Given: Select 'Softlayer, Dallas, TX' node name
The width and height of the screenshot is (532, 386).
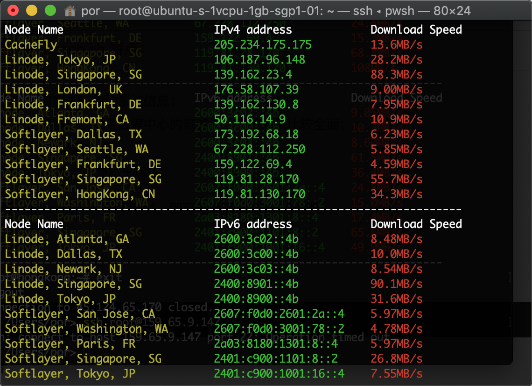Looking at the screenshot, I should pos(73,135).
